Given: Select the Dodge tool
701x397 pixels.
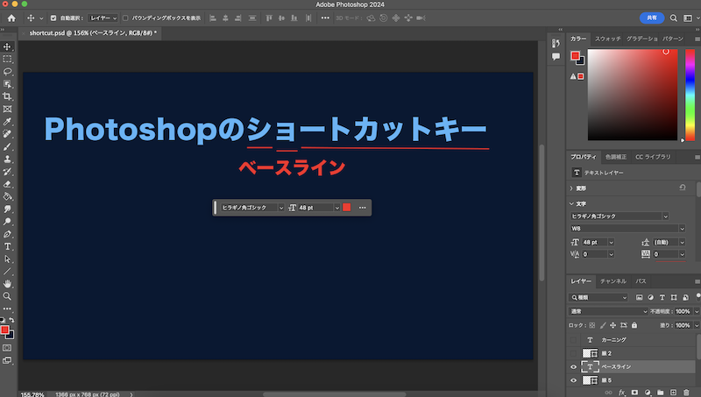Looking at the screenshot, I should (7, 222).
